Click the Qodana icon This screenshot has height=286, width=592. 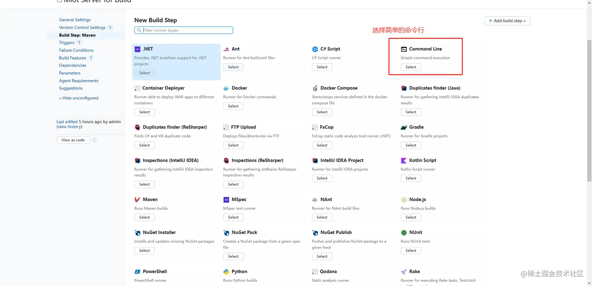[x=315, y=272]
